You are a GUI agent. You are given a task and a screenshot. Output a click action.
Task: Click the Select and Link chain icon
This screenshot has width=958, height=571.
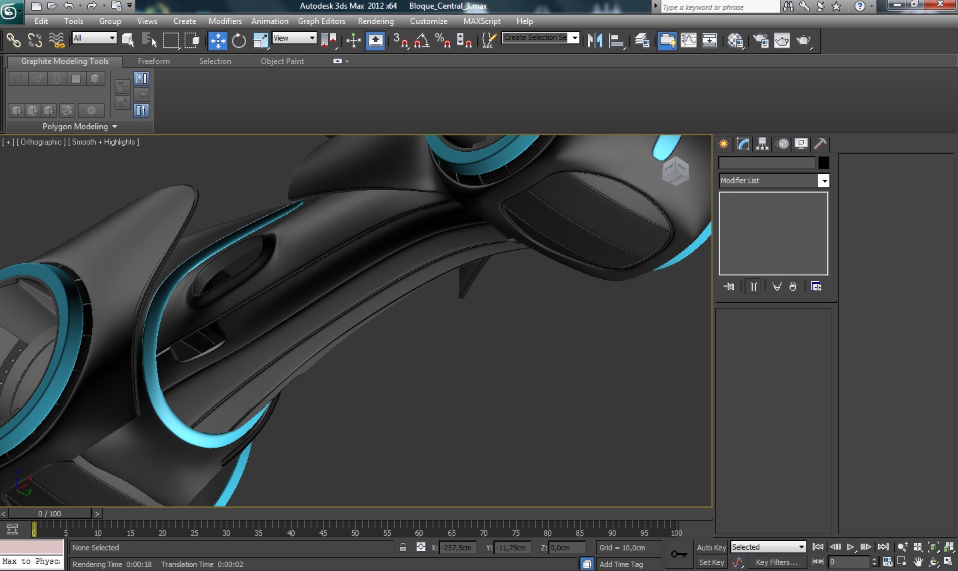[13, 41]
